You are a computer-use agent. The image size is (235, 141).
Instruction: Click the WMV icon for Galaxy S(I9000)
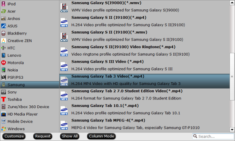click(64, 7)
